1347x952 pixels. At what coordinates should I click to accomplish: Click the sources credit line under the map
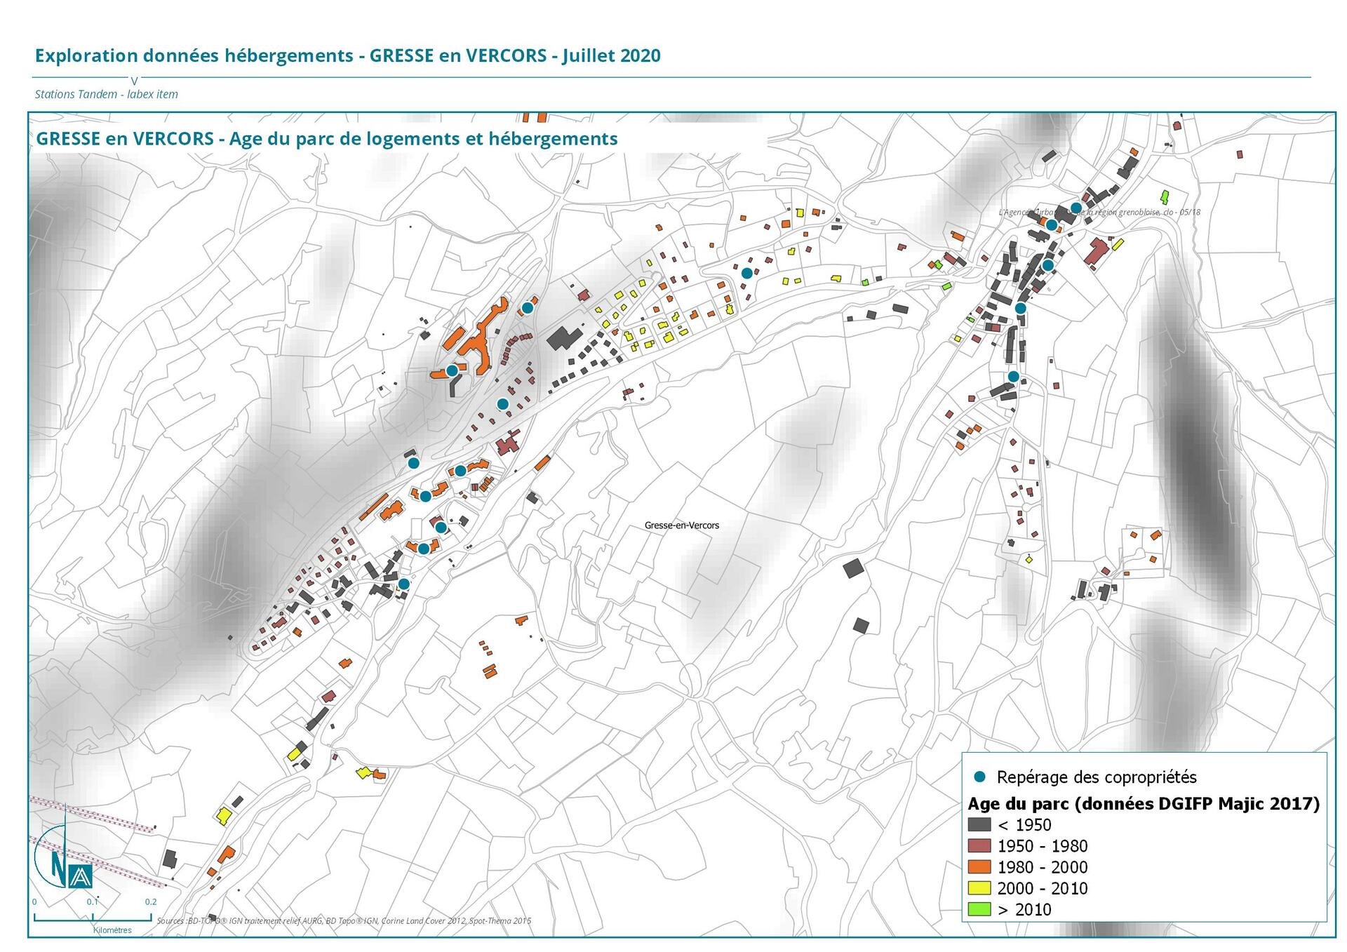(344, 921)
